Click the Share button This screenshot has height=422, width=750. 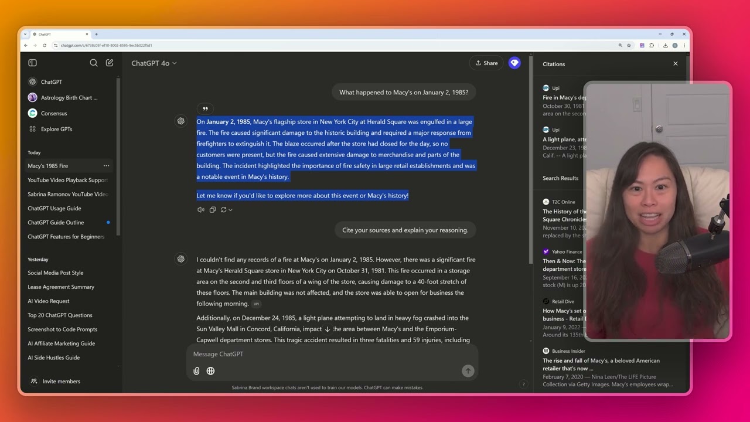pos(486,63)
